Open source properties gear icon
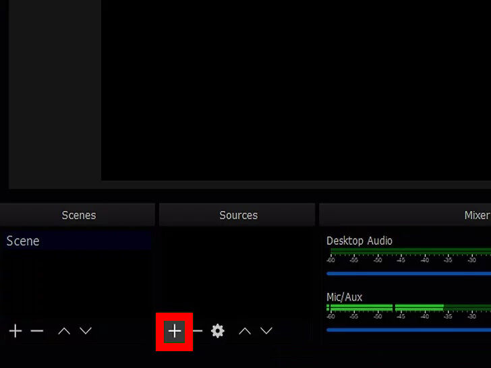This screenshot has width=491, height=368. (x=217, y=331)
